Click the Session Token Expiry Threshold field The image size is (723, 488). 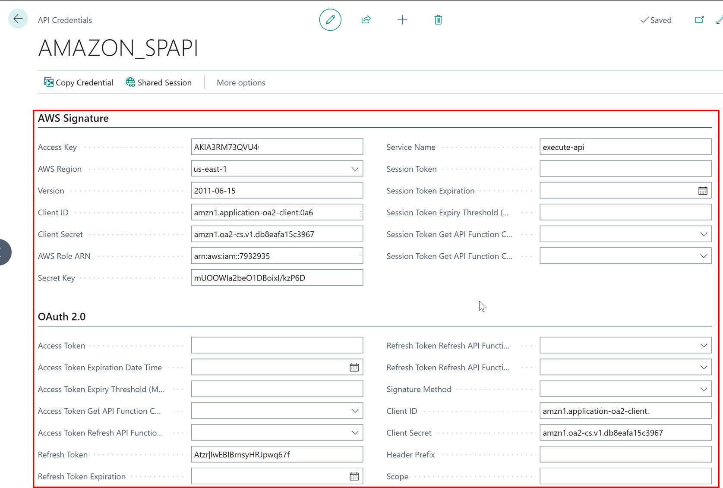coord(625,213)
